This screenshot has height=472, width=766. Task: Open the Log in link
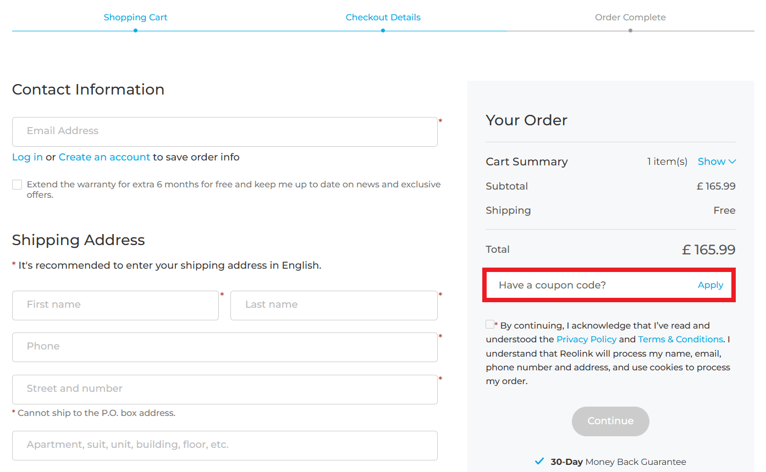click(x=27, y=157)
